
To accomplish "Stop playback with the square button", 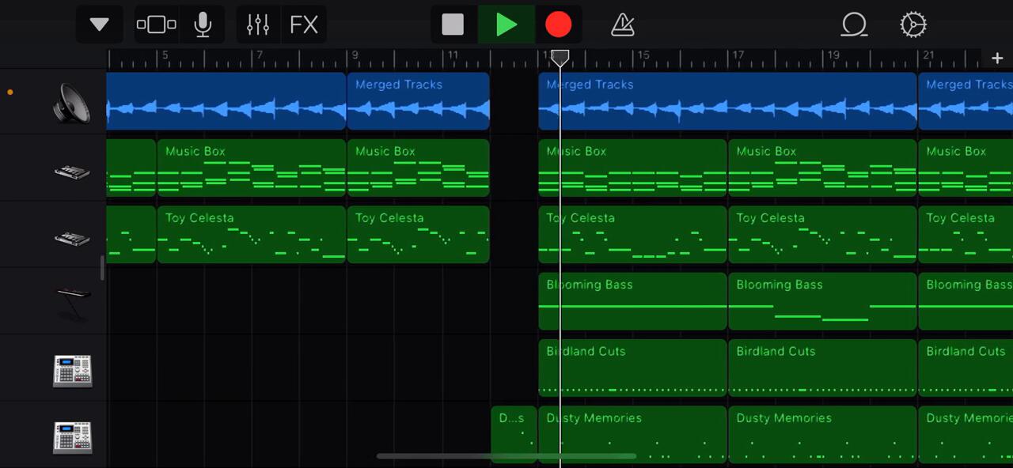I will (x=453, y=25).
